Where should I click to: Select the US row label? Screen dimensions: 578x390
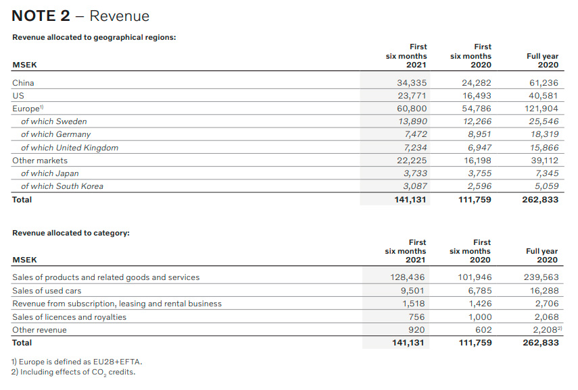pos(18,96)
